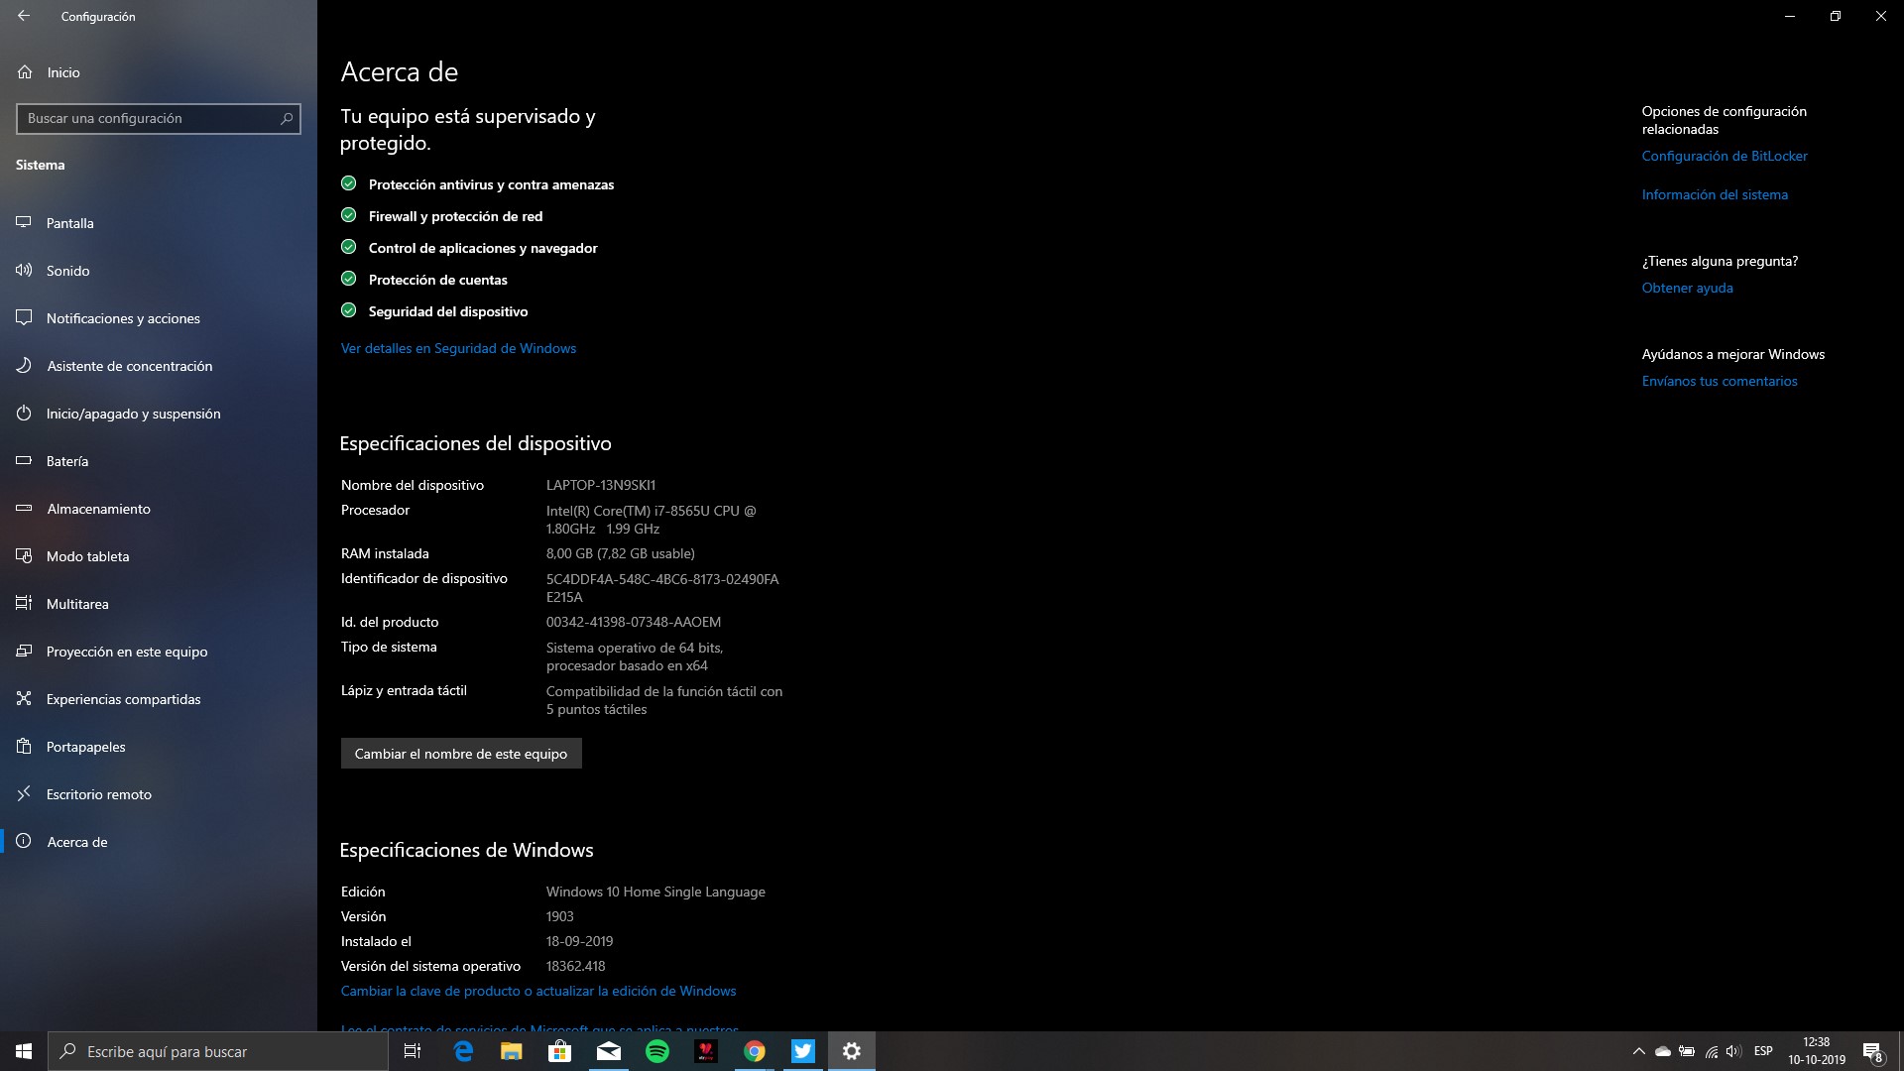Viewport: 1904px width, 1071px height.
Task: Open Información del sistema link
Action: click(1715, 194)
